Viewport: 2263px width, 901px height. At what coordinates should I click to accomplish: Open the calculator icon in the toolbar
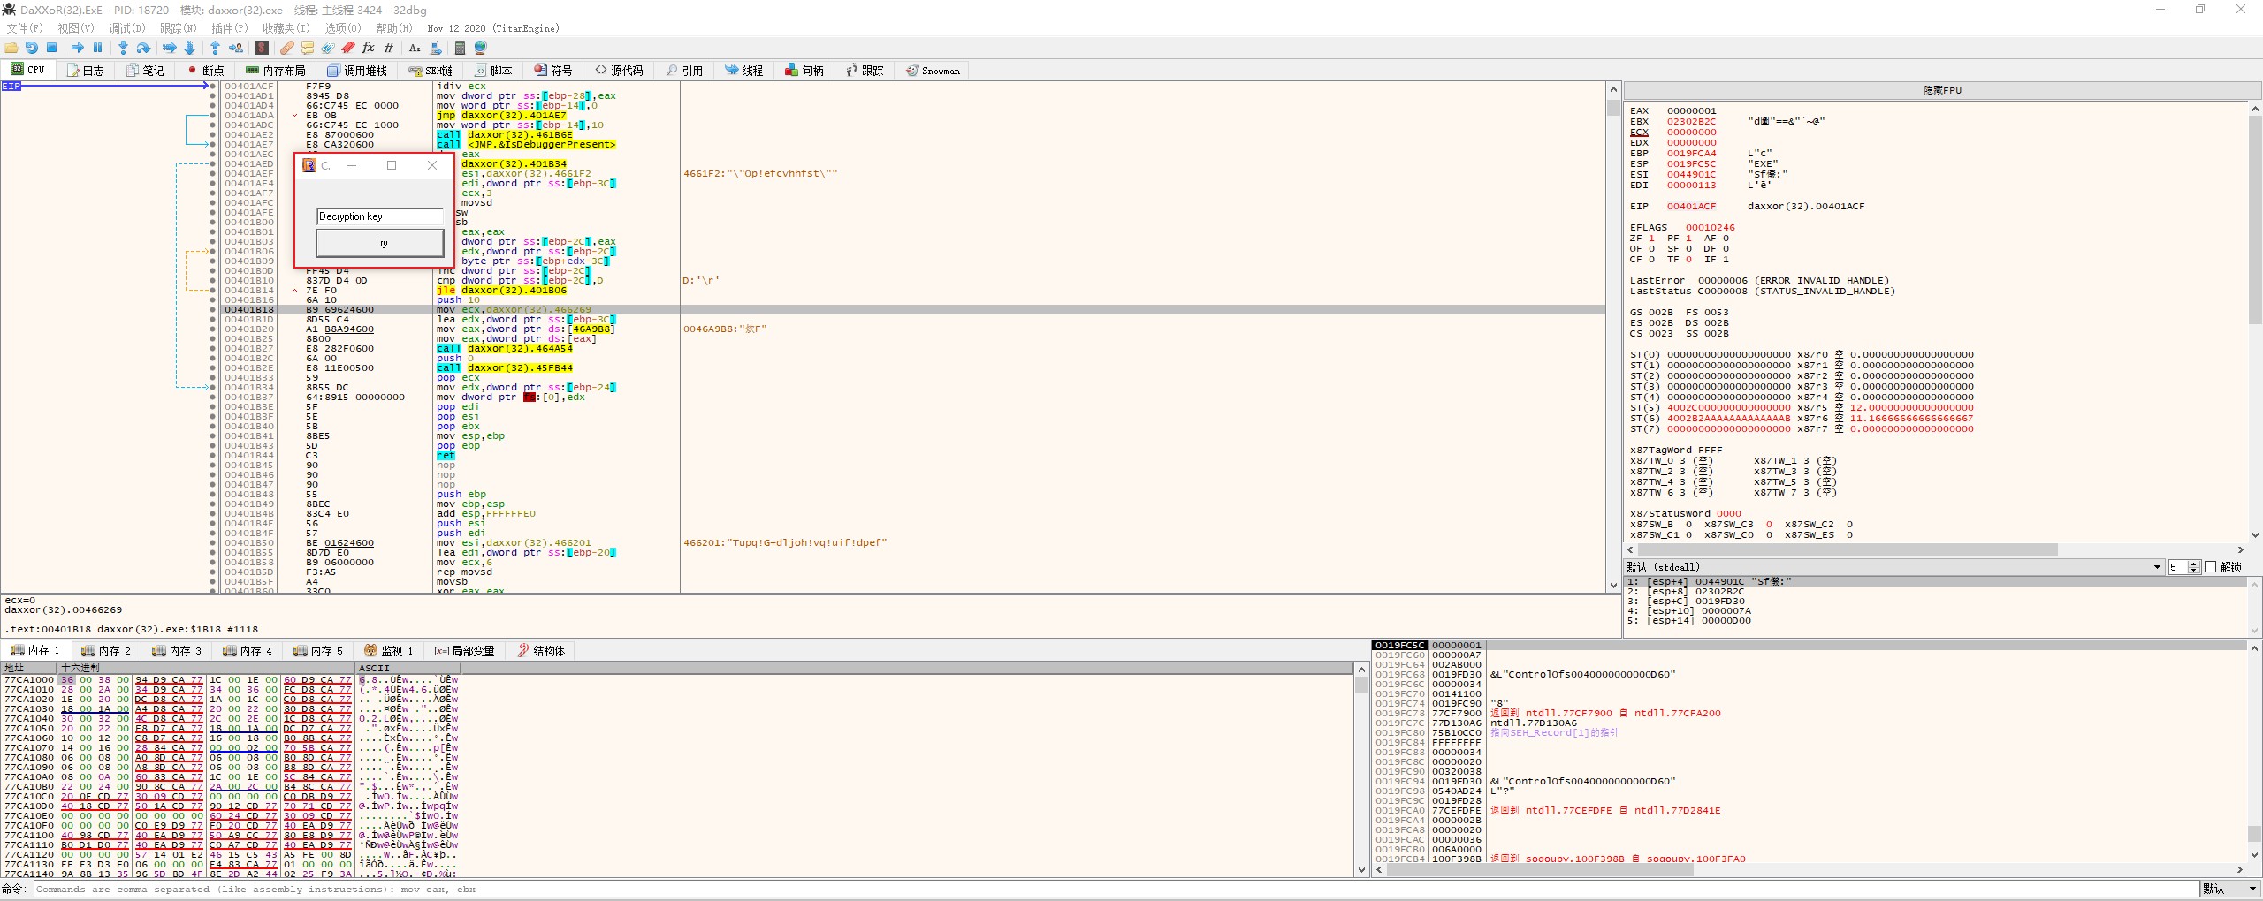460,48
